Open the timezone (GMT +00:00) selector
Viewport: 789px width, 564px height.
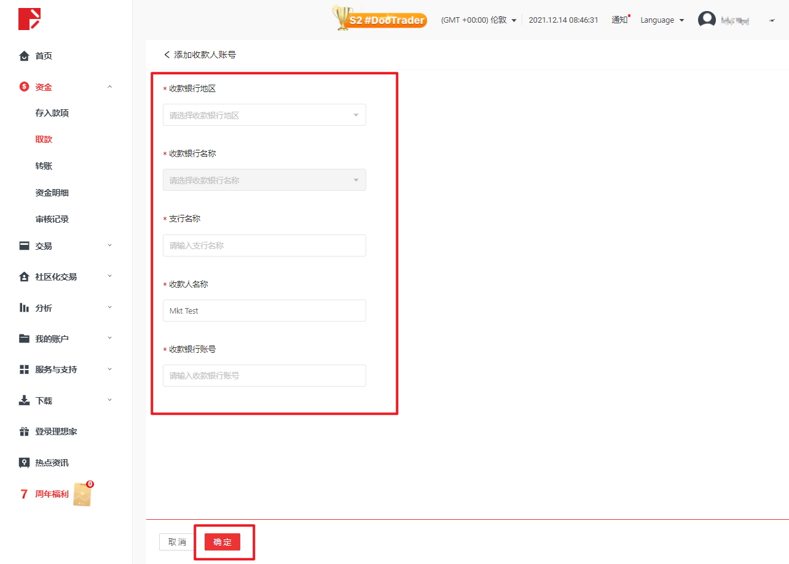click(x=478, y=20)
